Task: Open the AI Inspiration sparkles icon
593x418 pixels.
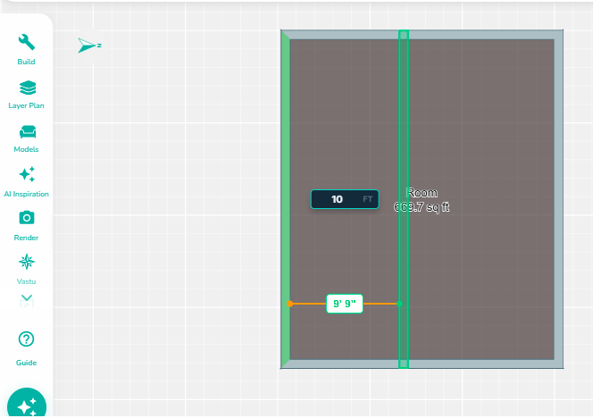Action: [27, 174]
